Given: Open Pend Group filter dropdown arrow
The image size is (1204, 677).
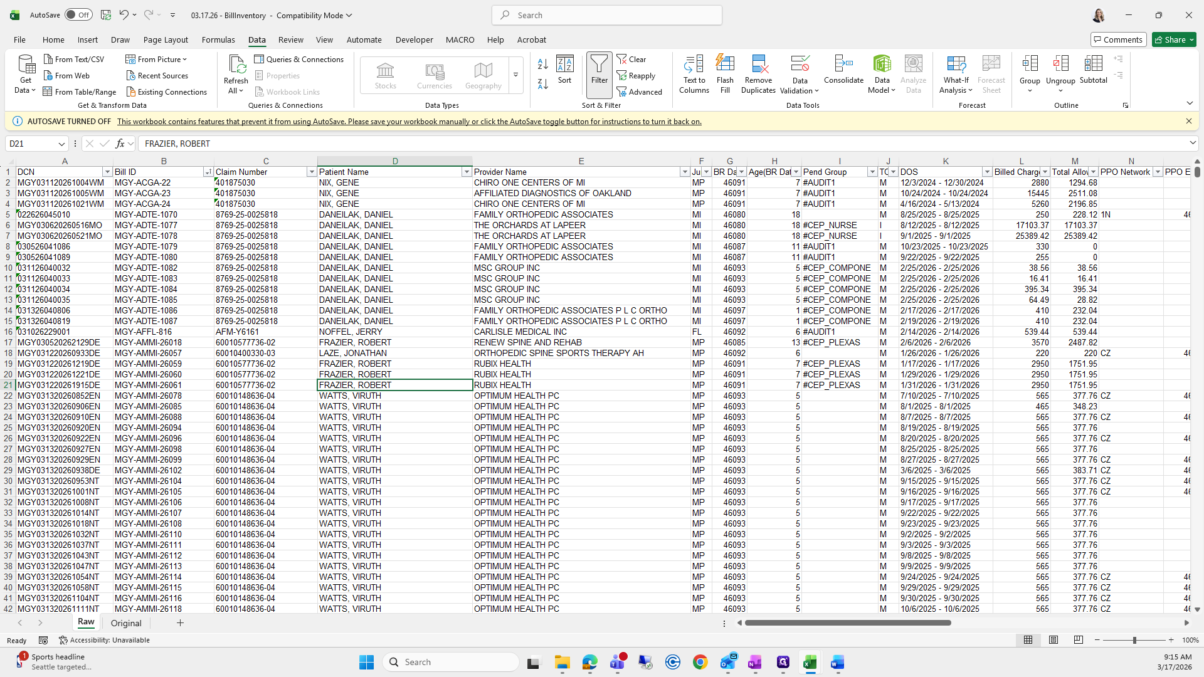Looking at the screenshot, I should point(872,172).
